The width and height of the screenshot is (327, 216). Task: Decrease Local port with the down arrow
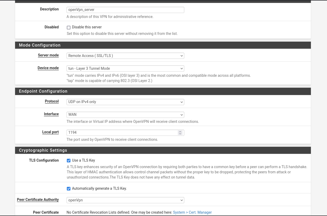click(x=180, y=134)
